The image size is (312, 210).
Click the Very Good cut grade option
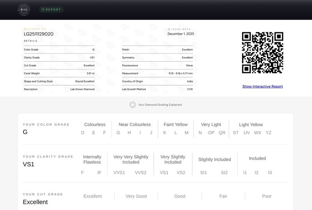pyautogui.click(x=136, y=196)
